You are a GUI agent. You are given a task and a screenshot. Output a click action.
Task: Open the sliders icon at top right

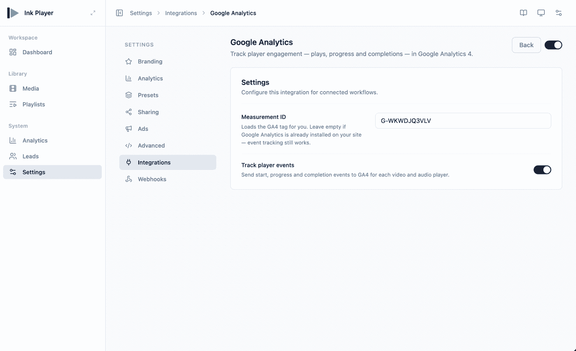tap(559, 13)
